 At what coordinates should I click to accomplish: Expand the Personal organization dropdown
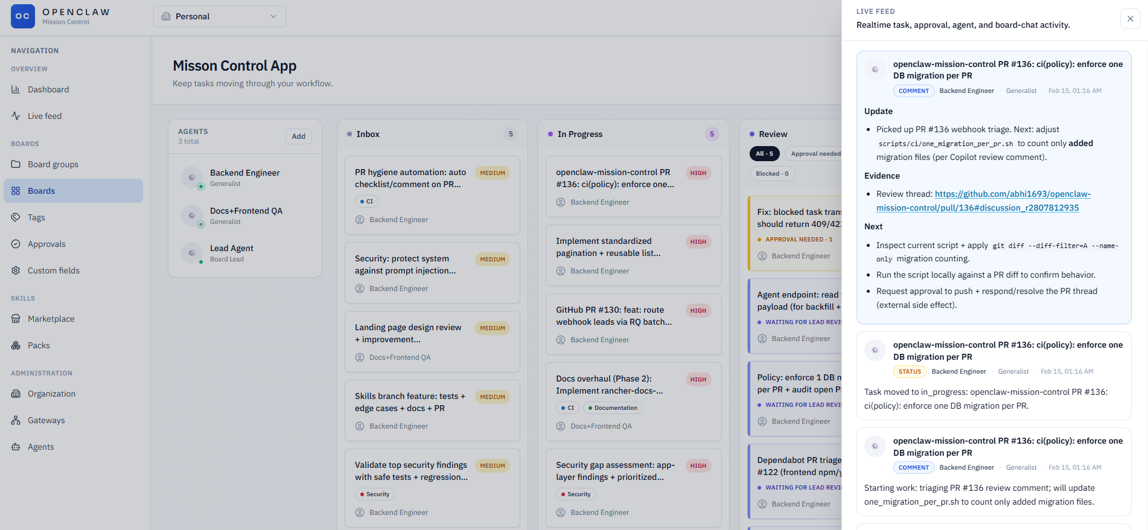tap(219, 16)
